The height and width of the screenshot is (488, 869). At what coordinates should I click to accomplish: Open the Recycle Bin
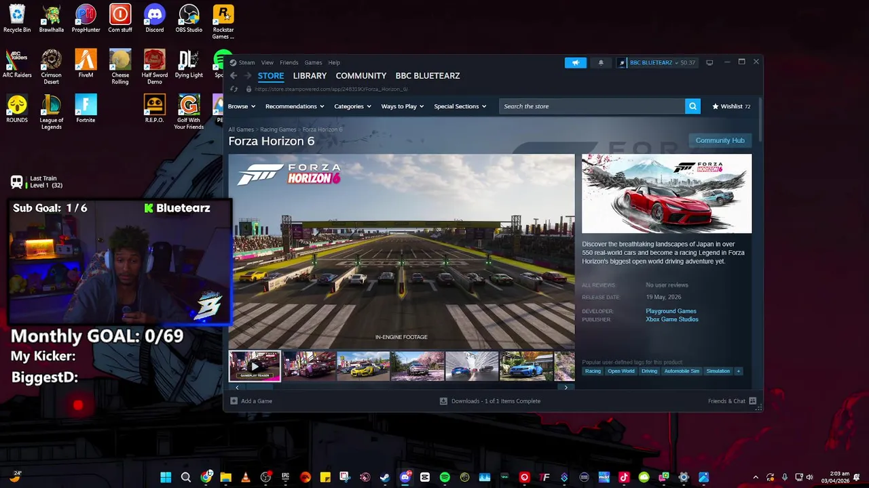click(x=17, y=18)
